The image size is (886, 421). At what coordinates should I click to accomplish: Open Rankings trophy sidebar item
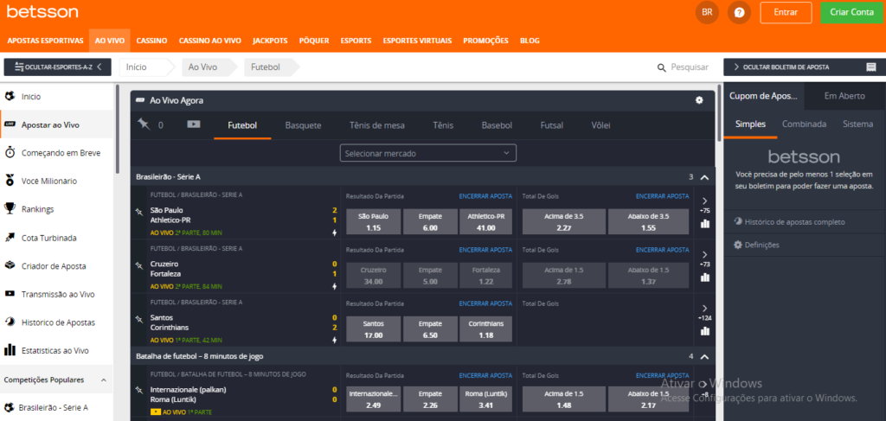pyautogui.click(x=56, y=209)
